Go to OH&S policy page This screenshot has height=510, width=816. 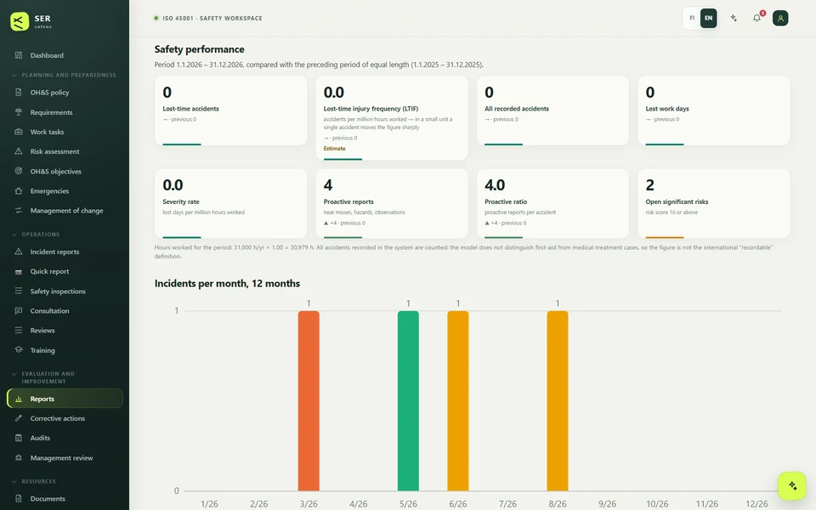pyautogui.click(x=65, y=92)
